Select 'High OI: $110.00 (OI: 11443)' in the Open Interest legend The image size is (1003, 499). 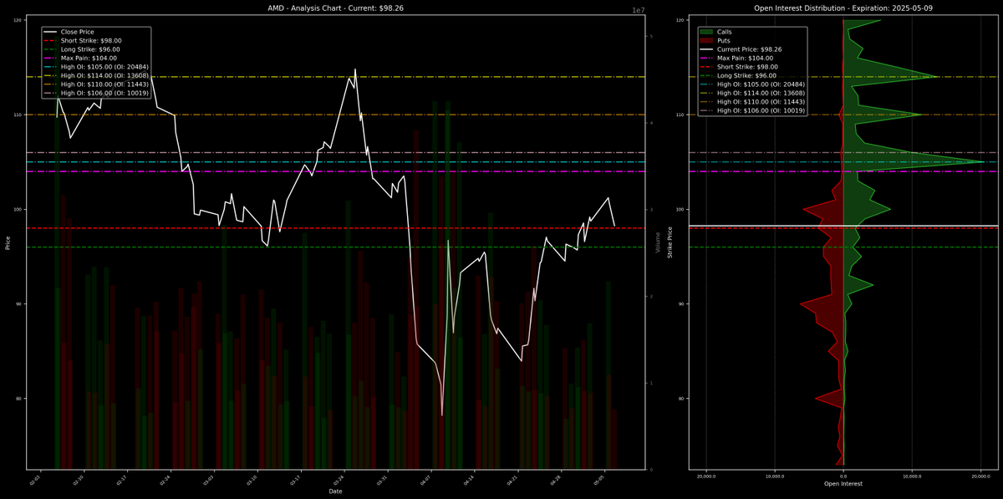761,102
